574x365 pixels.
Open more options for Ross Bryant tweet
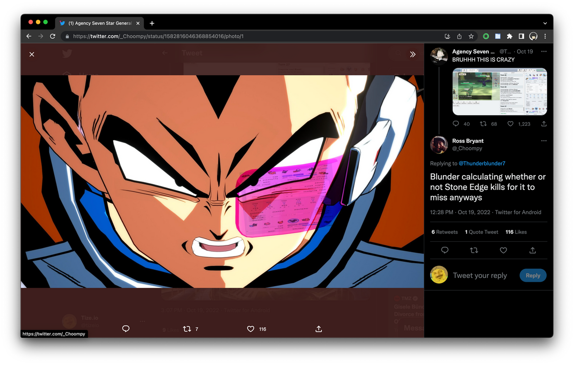543,141
